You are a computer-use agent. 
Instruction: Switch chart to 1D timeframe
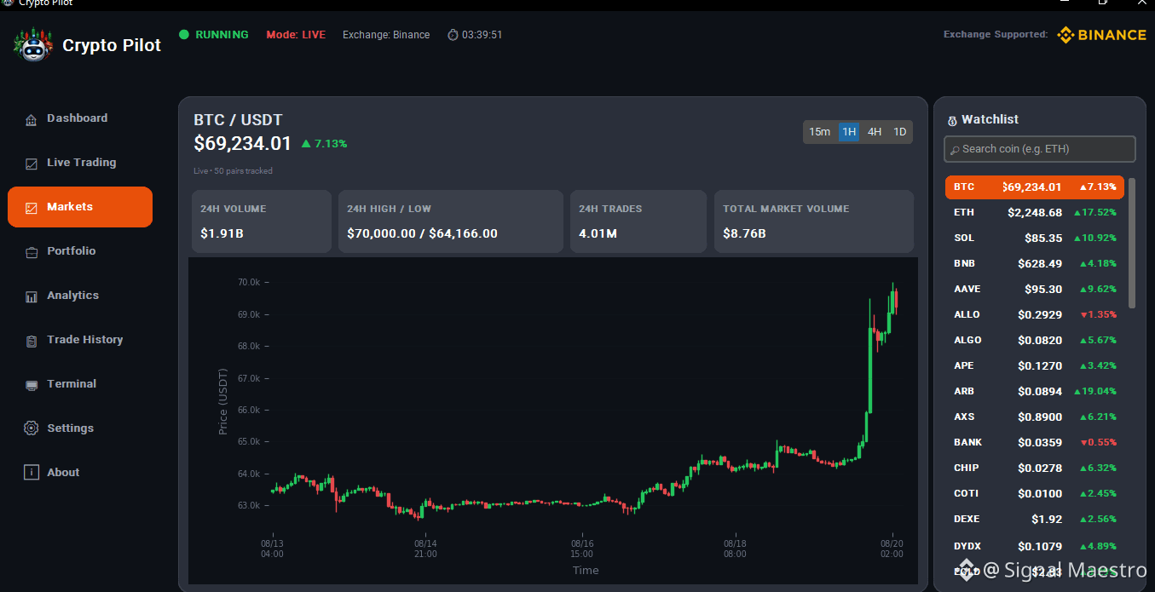click(x=899, y=132)
